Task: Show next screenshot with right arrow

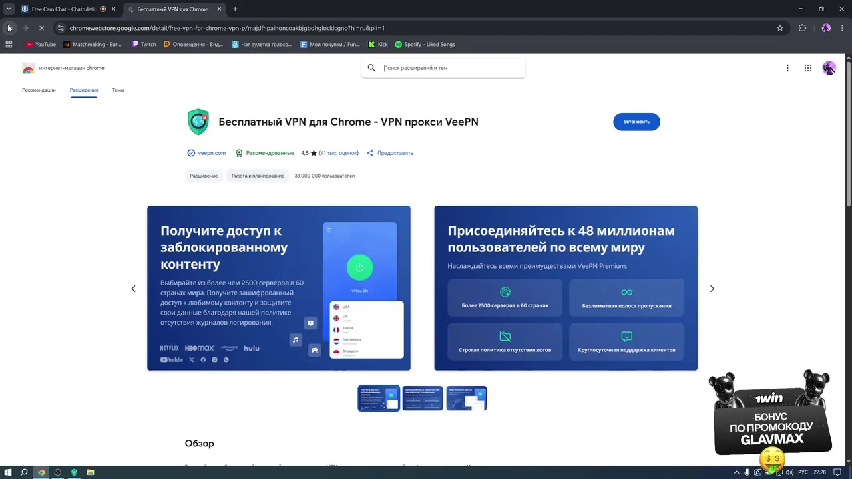Action: click(x=712, y=289)
